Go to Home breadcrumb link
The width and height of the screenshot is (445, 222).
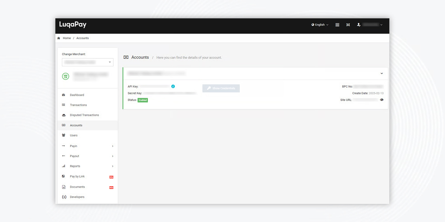tap(67, 38)
